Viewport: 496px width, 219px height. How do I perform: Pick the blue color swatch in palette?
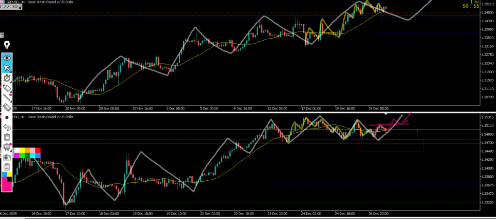(38, 156)
